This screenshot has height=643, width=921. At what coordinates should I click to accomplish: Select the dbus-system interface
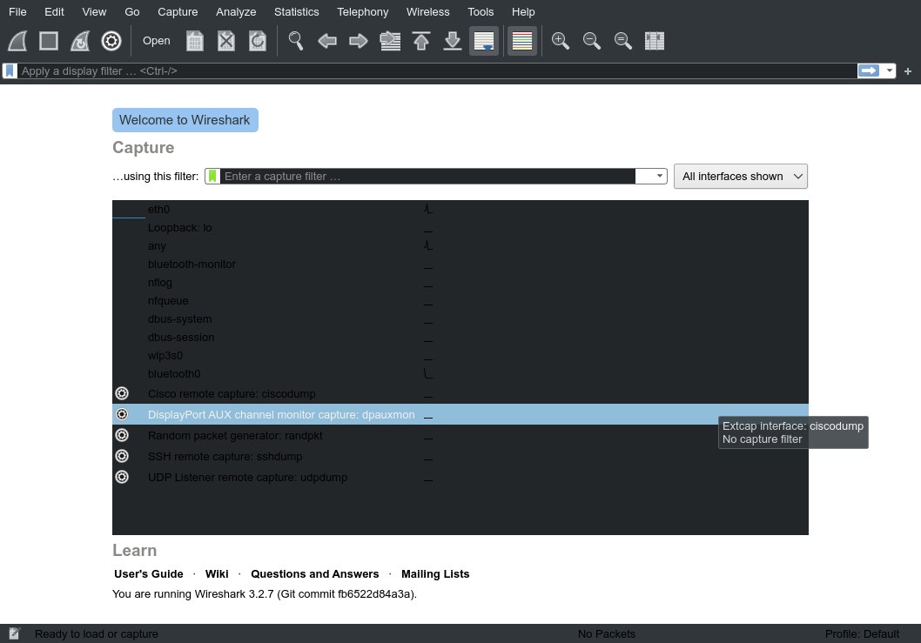click(x=460, y=318)
